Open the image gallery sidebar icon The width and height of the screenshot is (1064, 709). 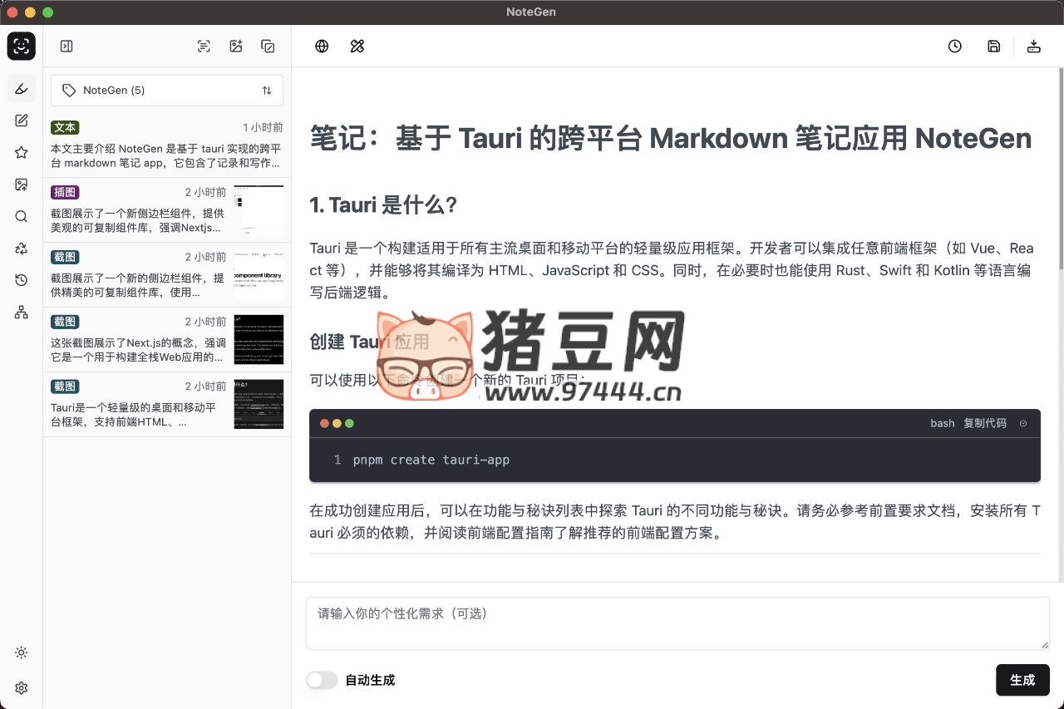[22, 185]
